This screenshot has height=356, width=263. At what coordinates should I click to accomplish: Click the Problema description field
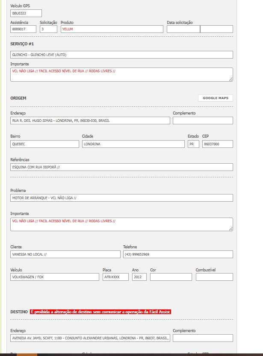click(x=121, y=198)
